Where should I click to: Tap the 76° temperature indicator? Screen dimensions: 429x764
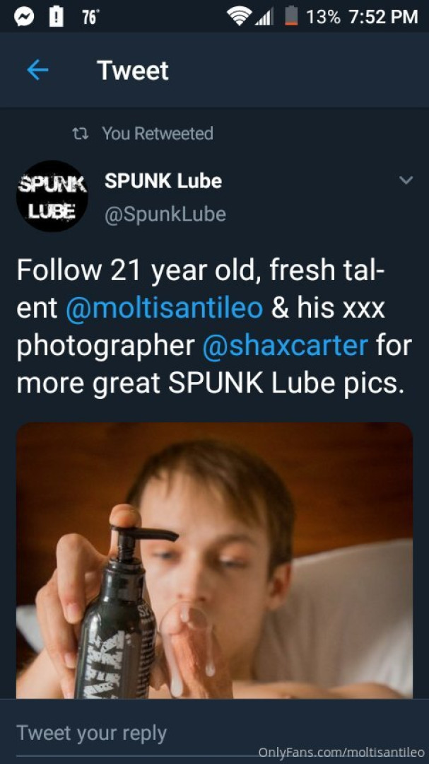pyautogui.click(x=88, y=16)
